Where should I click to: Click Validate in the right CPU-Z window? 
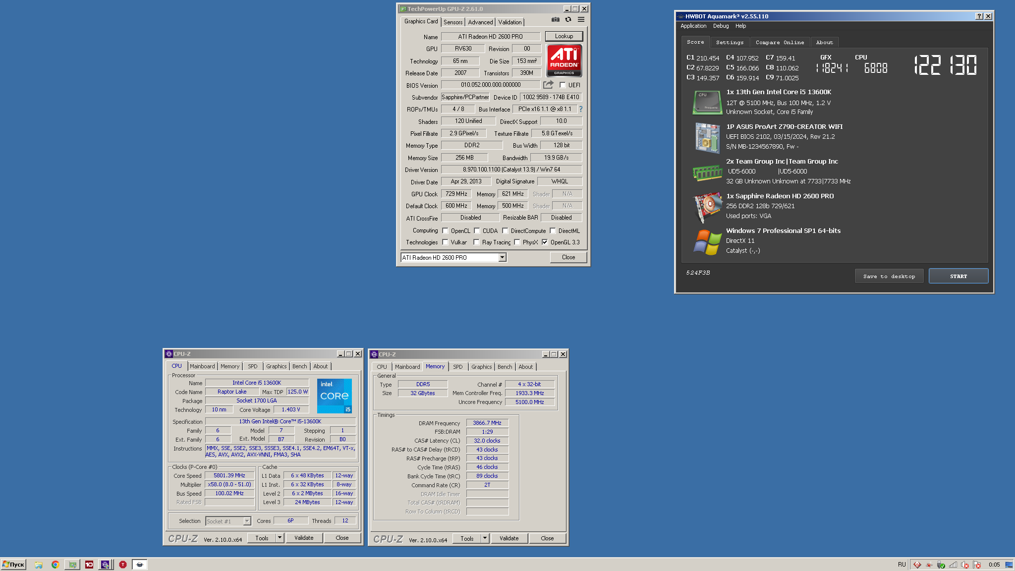509,538
